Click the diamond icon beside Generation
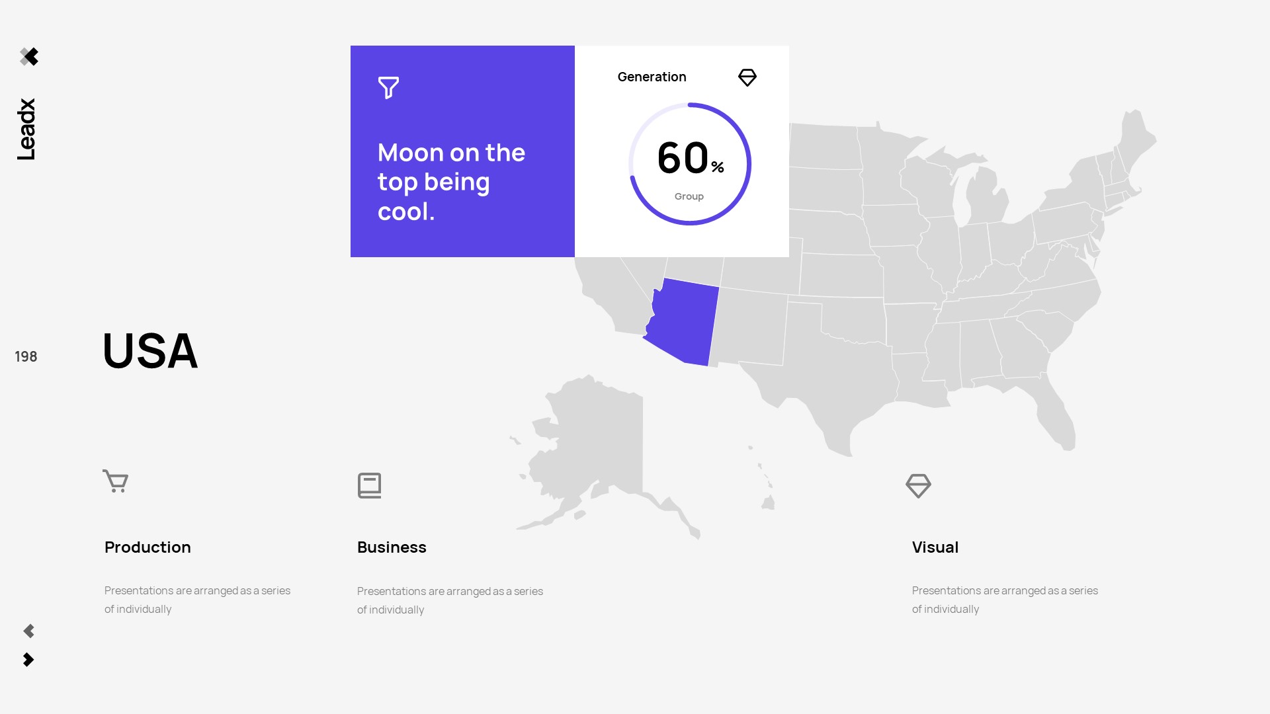 [747, 77]
